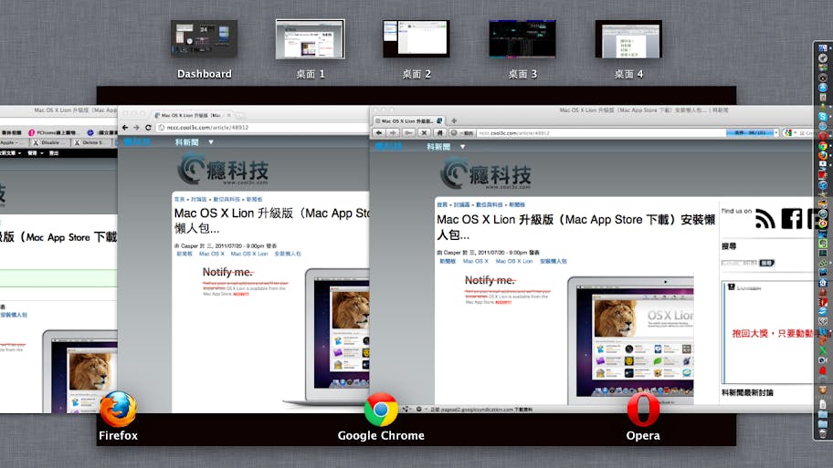The image size is (833, 468).
Task: Add a new tab with Opera's plus
Action: [x=454, y=120]
